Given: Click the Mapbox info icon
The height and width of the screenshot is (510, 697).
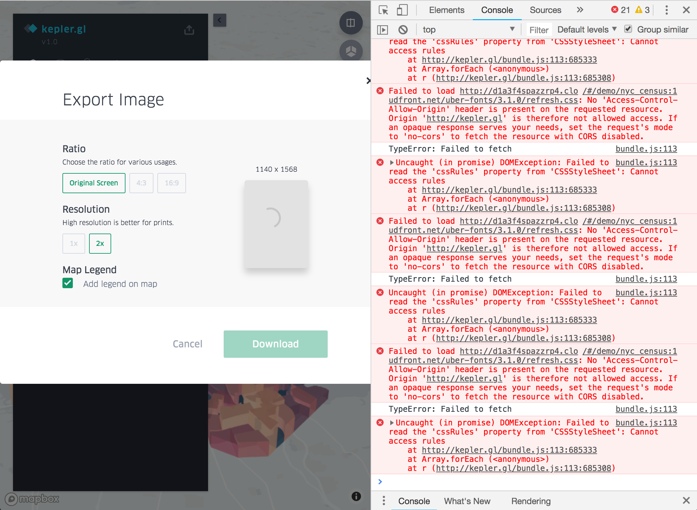Looking at the screenshot, I should (x=357, y=496).
